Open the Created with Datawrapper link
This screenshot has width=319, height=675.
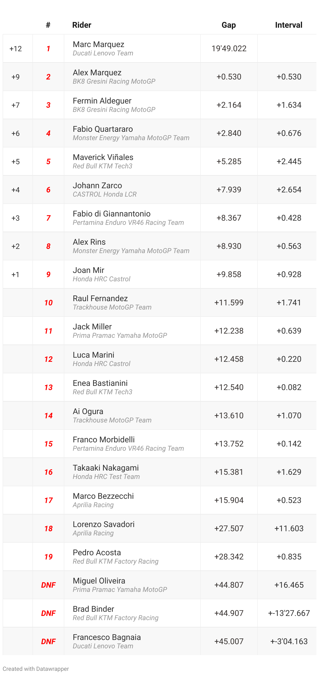pos(36,668)
